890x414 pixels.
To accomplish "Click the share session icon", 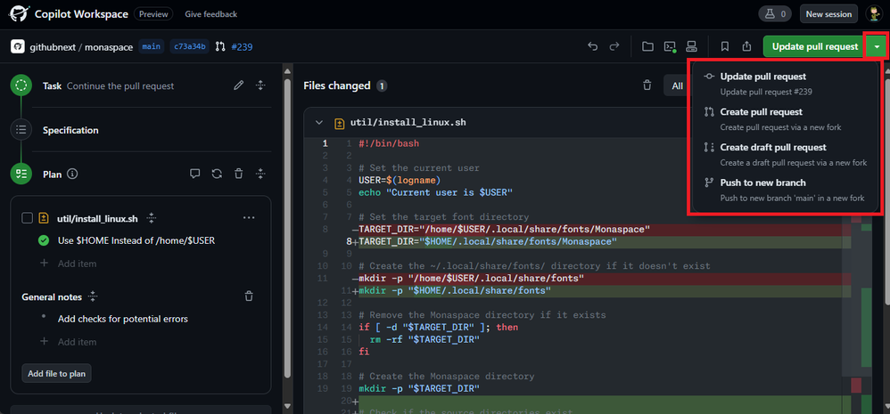I will (x=747, y=46).
